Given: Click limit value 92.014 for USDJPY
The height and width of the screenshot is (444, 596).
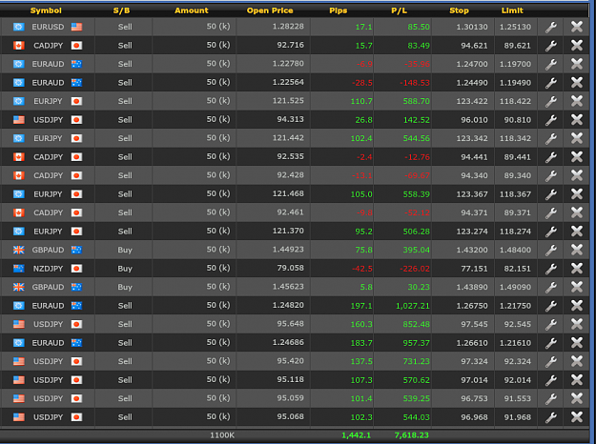Looking at the screenshot, I should point(517,380).
